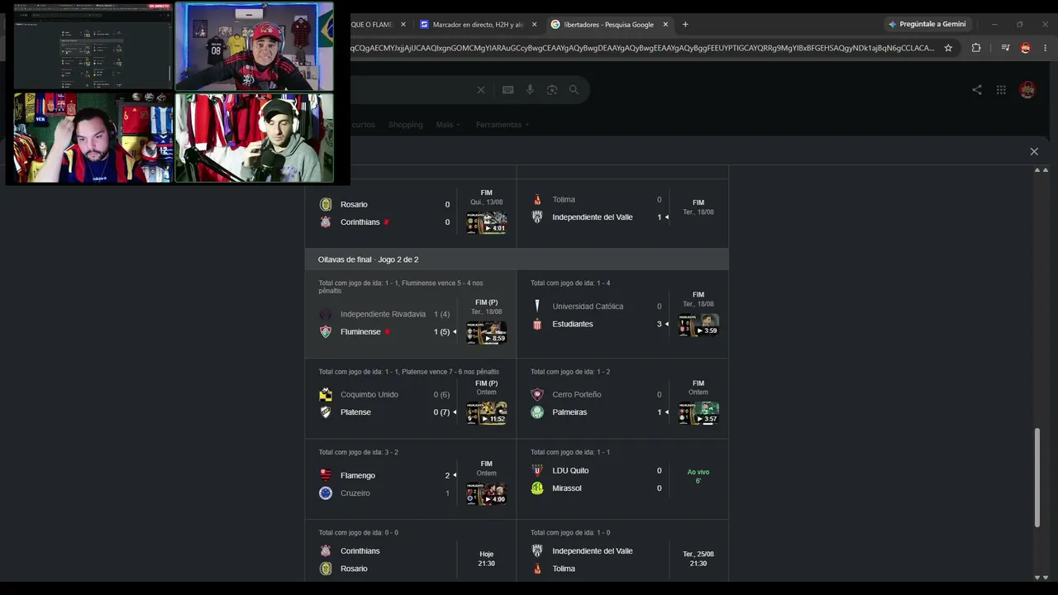
Task: Open the Chrome extensions puzzle menu
Action: point(976,48)
